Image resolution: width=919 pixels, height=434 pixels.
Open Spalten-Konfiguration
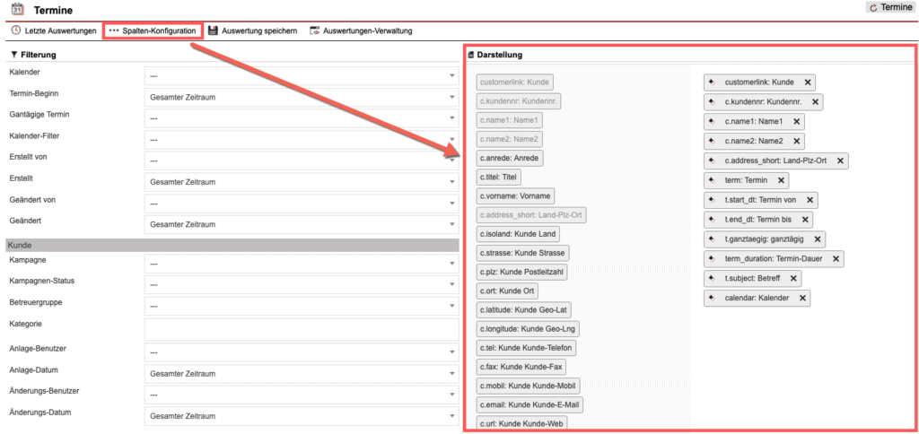pyautogui.click(x=153, y=30)
